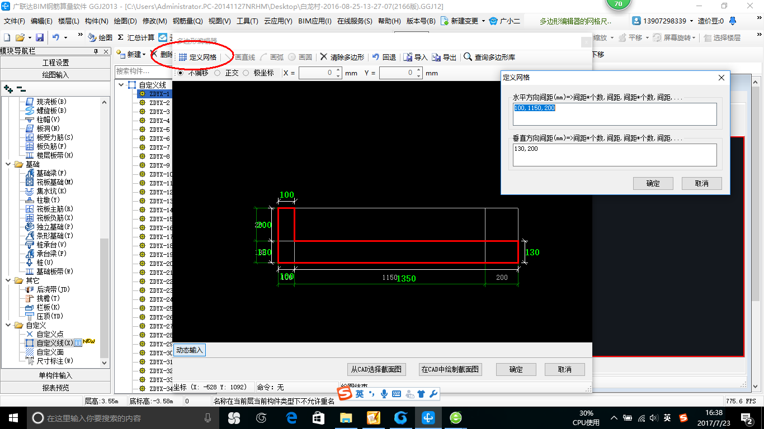Screen dimensions: 764x429
Task: Select the 绘图 drawing tool
Action: point(100,37)
